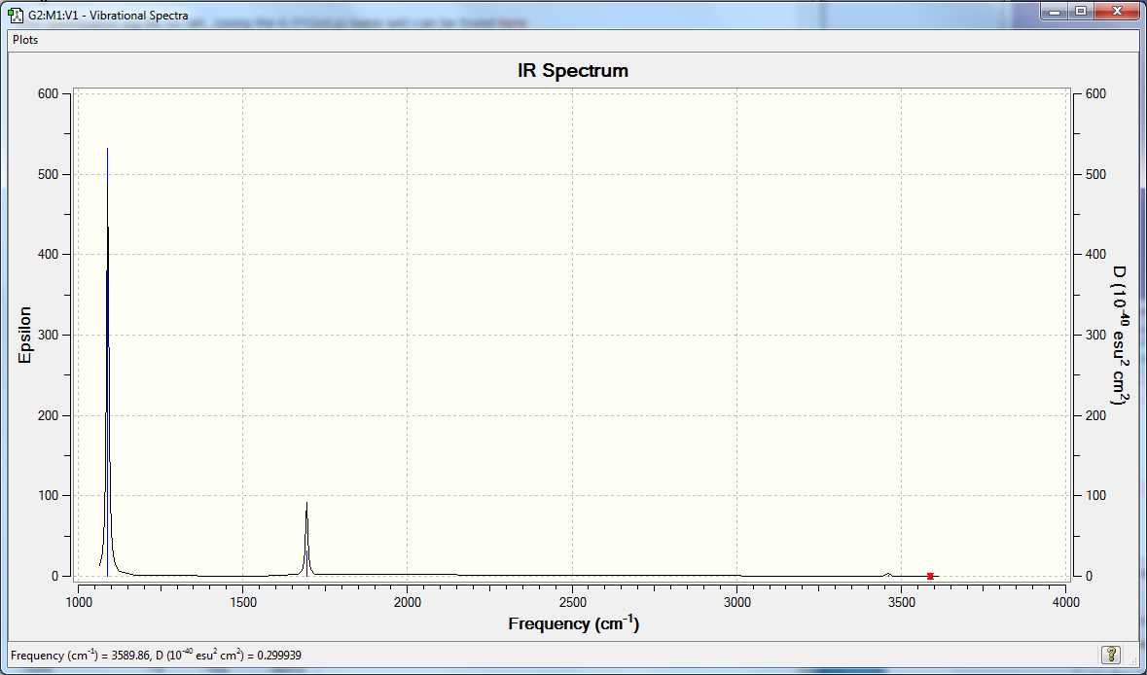Screen dimensions: 1147x675
Task: Click the window icon in title bar
Action: click(15, 14)
